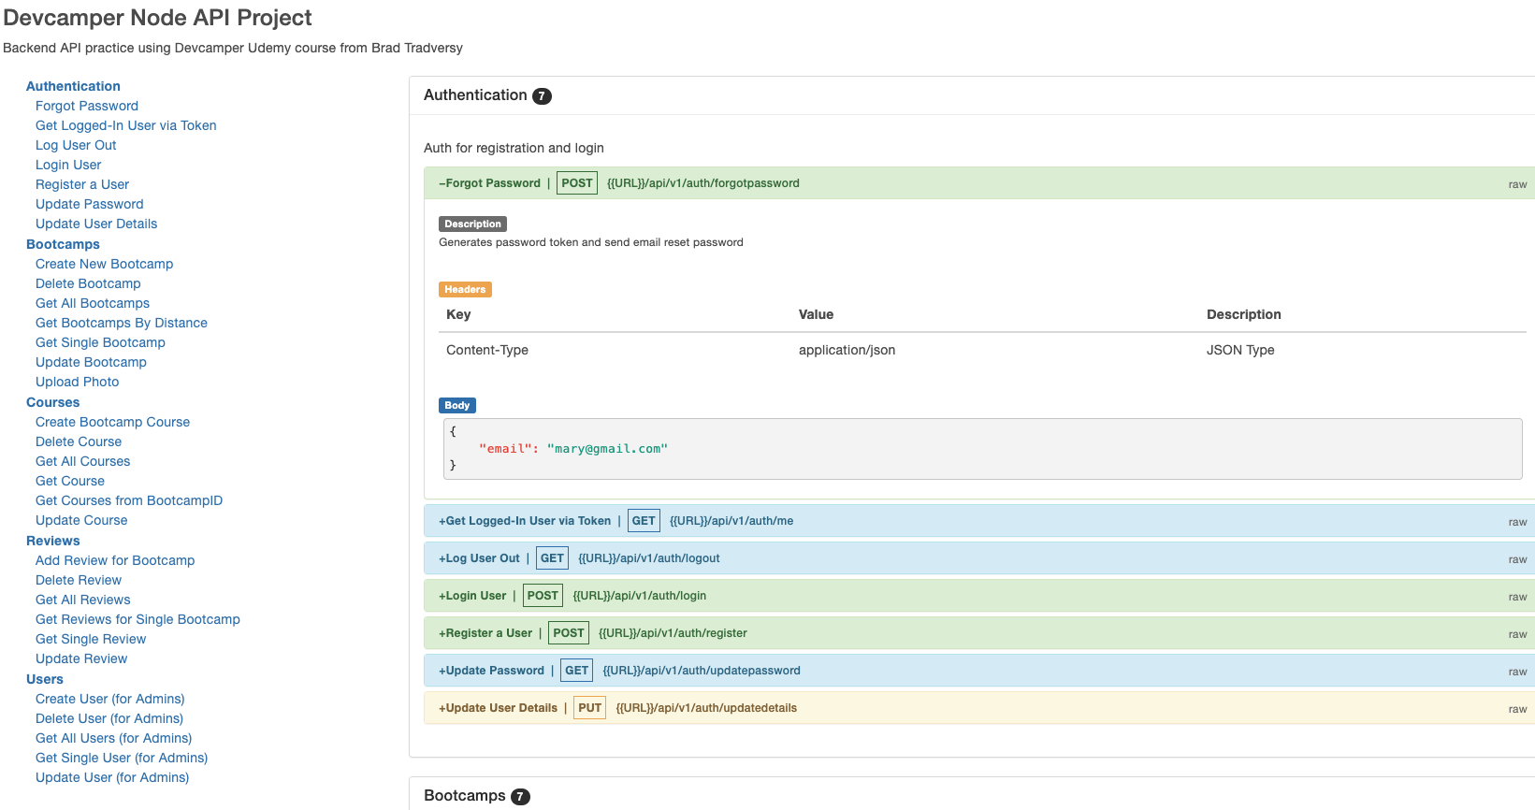Click the POST badge on Forgot Password
Image resolution: width=1535 pixels, height=810 pixels.
pyautogui.click(x=577, y=183)
